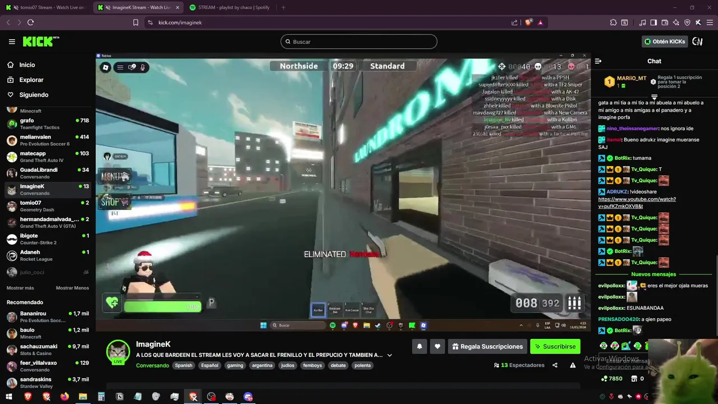Open Brave browser main menu
Screen dimensions: 718x404
[x=710, y=22]
